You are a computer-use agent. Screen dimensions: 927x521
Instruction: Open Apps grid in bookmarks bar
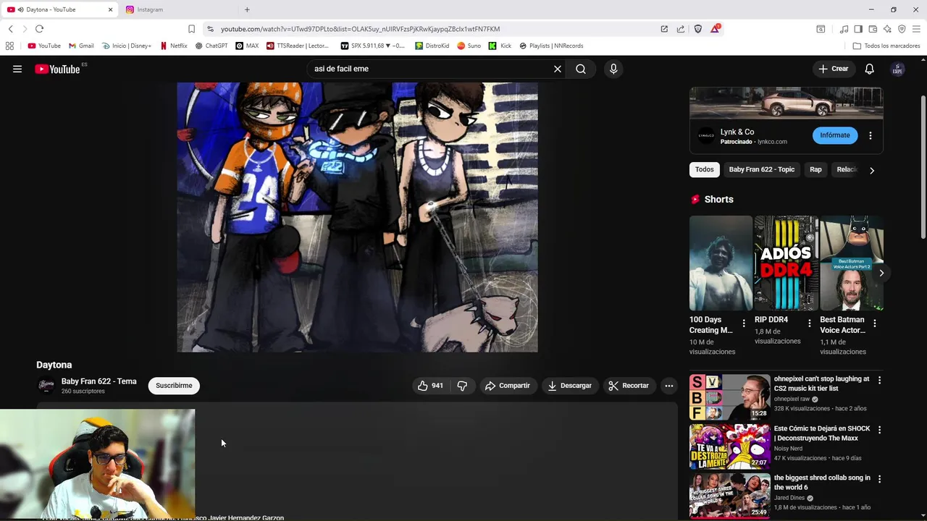(x=9, y=46)
